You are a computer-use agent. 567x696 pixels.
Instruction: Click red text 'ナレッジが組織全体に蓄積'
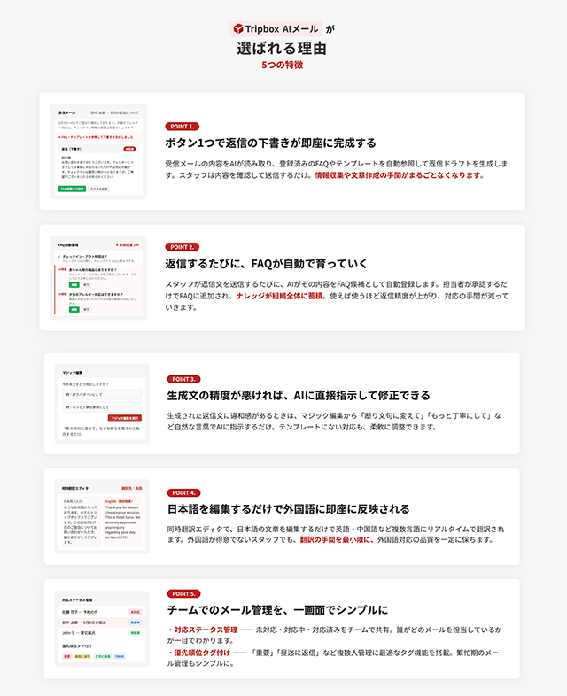coord(279,296)
